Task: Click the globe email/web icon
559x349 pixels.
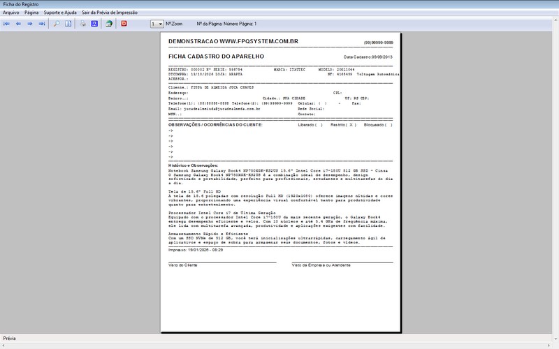Action: coord(109,24)
